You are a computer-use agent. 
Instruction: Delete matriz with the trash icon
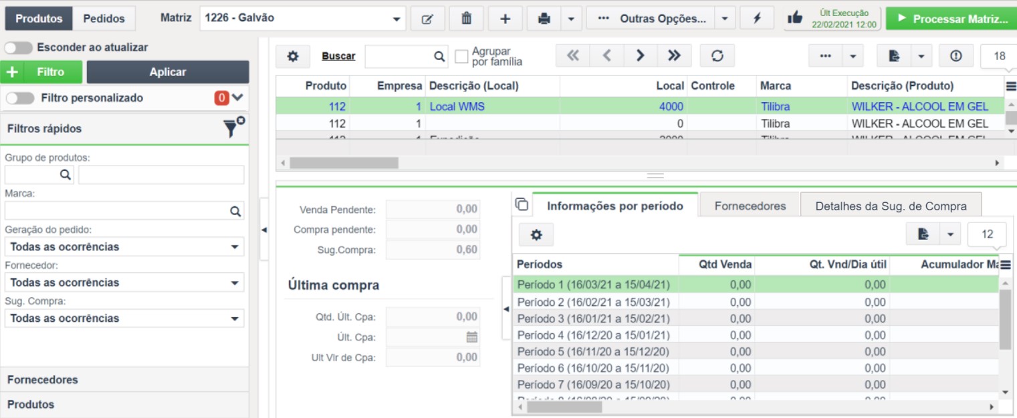[467, 19]
